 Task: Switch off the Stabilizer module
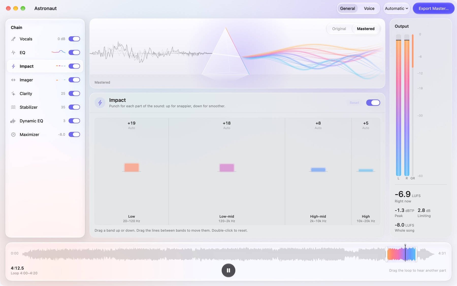pyautogui.click(x=74, y=107)
